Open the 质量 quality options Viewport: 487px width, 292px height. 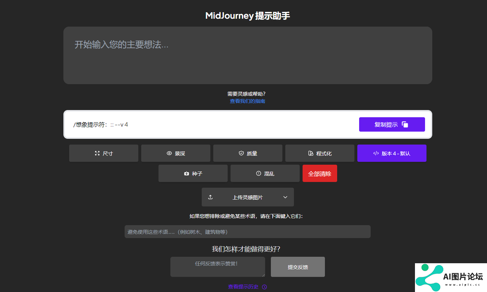[x=248, y=153]
